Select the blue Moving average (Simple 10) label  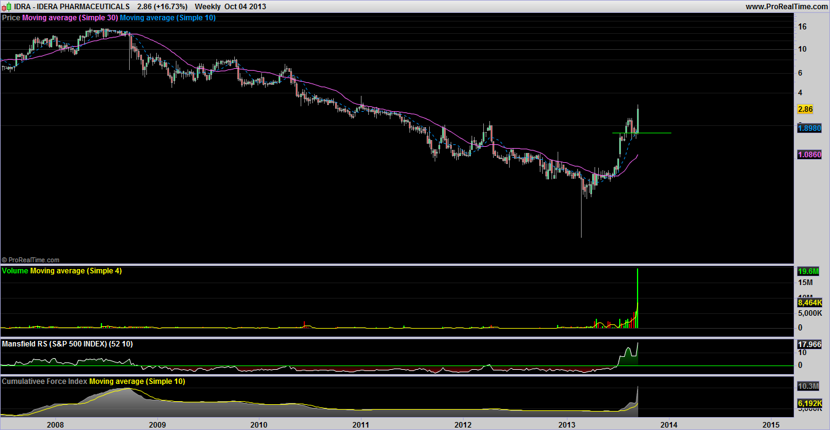167,18
